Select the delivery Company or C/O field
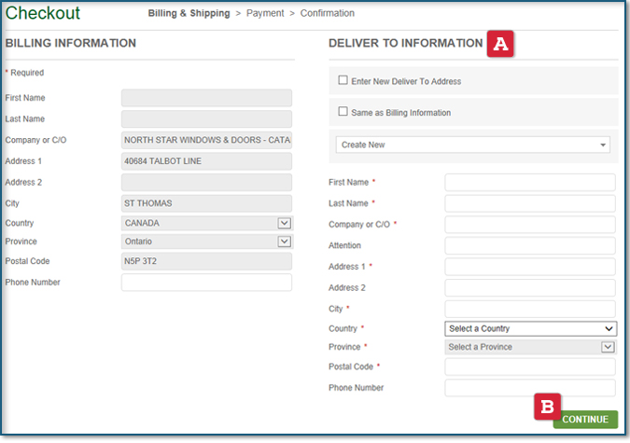The image size is (630, 443). [530, 225]
